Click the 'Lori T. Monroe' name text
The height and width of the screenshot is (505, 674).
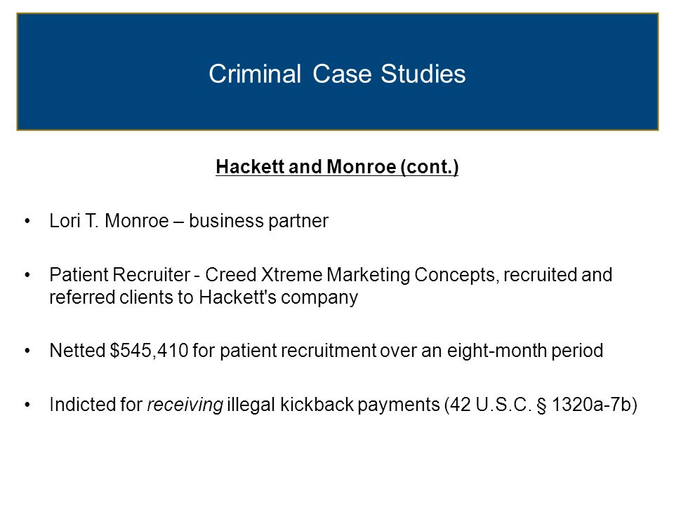click(110, 221)
